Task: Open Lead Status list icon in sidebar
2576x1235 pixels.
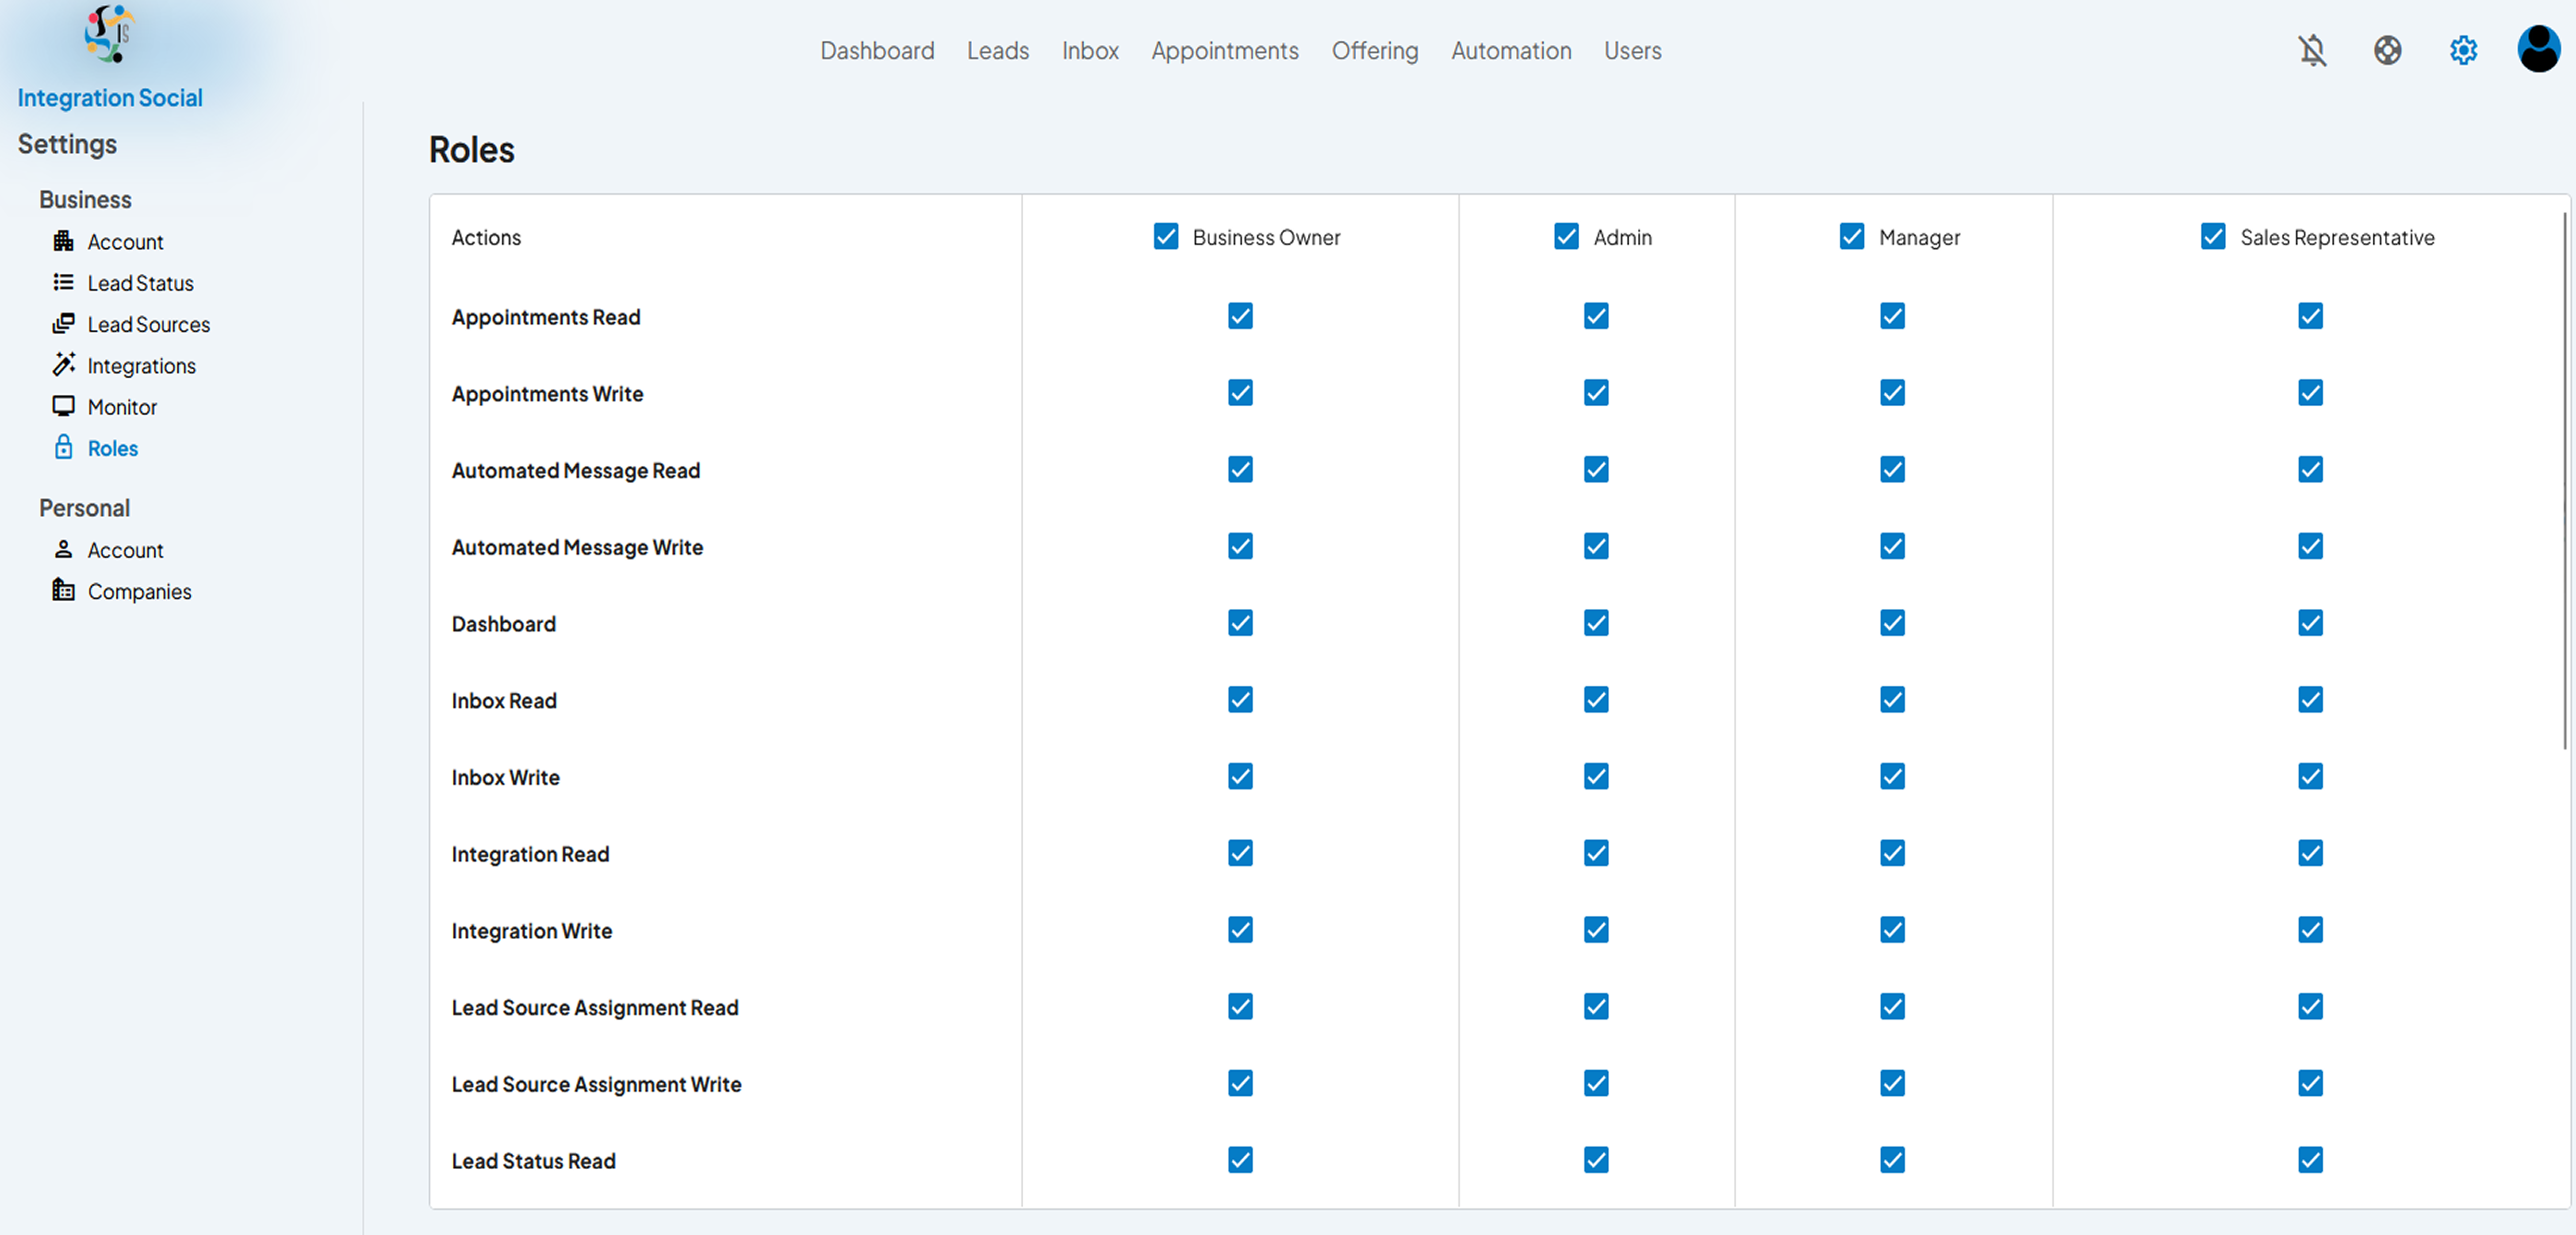Action: coord(63,283)
